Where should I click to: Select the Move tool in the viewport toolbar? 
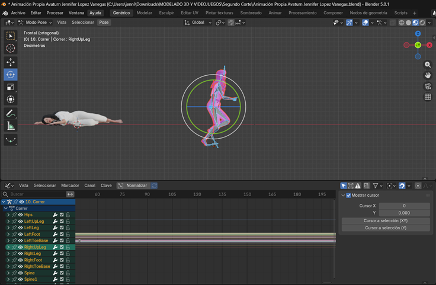(x=11, y=62)
